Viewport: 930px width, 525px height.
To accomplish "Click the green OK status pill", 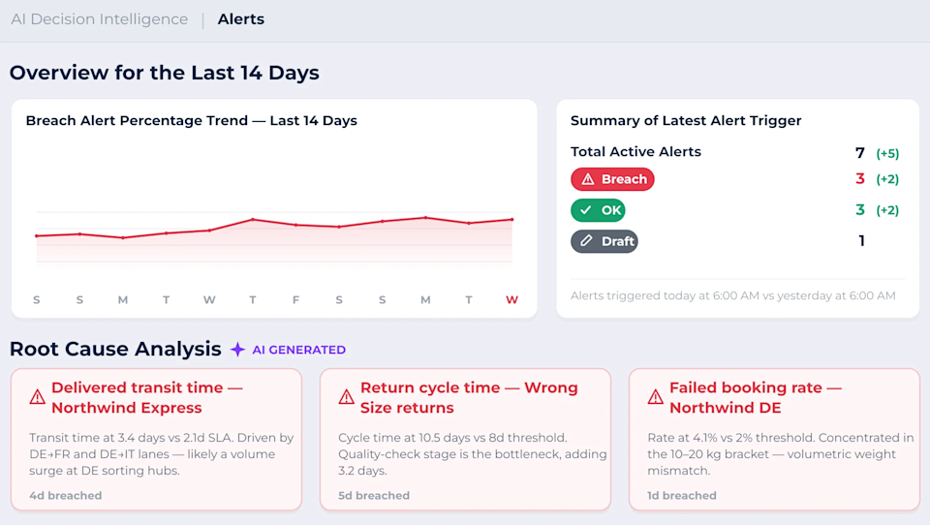I will pyautogui.click(x=598, y=210).
